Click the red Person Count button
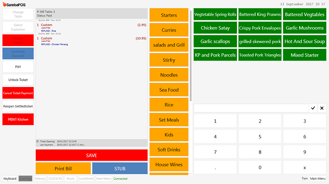Screen dimensions: 329x184 pyautogui.click(x=18, y=40)
